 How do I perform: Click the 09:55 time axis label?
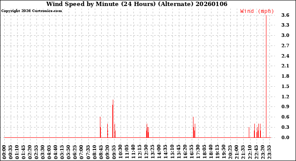[x=114, y=152]
